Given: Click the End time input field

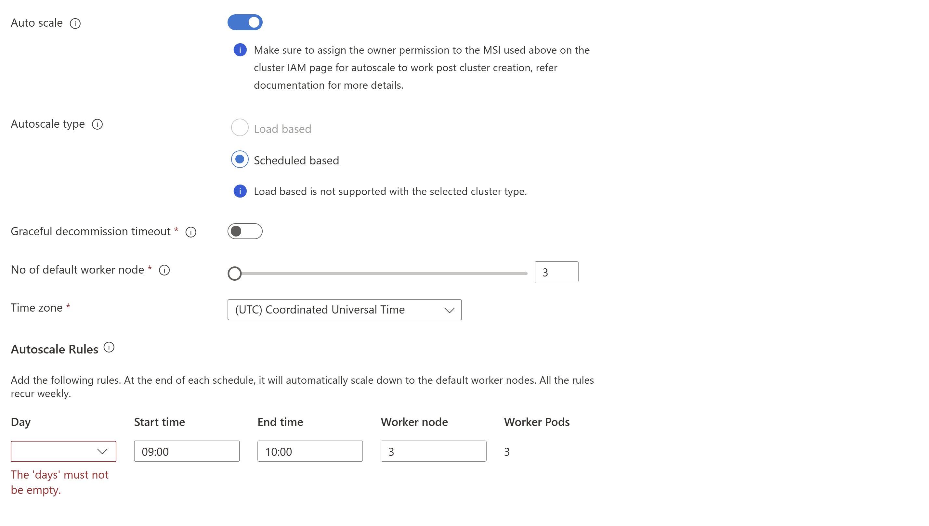Looking at the screenshot, I should (x=310, y=451).
